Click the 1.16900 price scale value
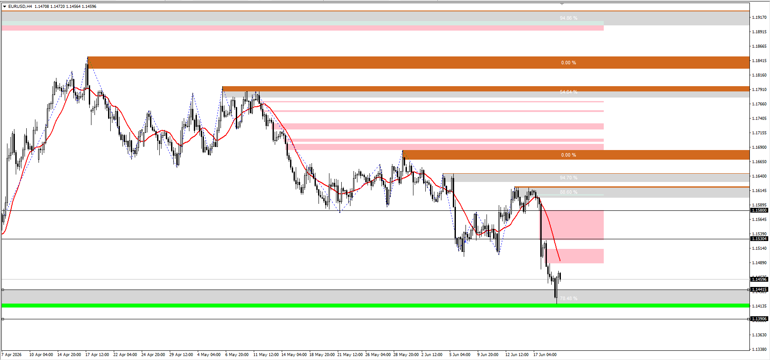Image resolution: width=770 pixels, height=360 pixels. 759,147
